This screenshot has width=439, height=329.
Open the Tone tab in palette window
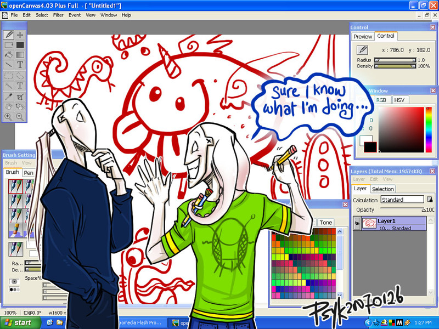[x=325, y=223]
